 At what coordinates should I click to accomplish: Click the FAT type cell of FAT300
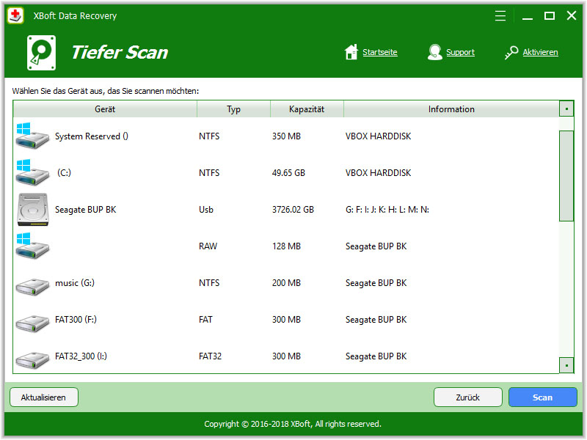point(205,320)
